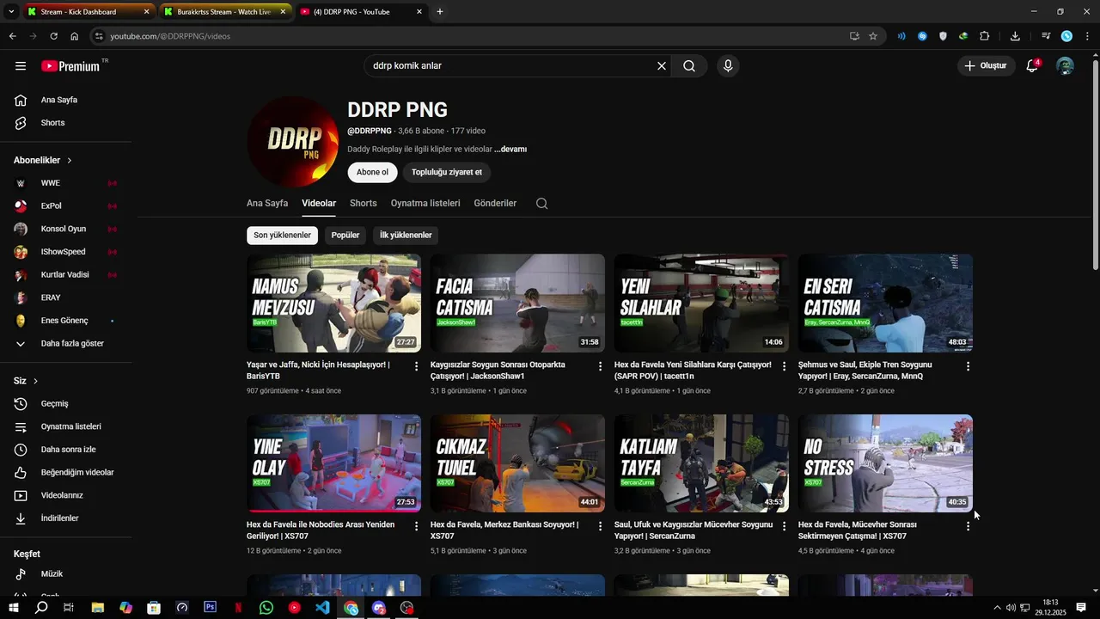1100x619 pixels.
Task: Switch to Stream - Kick Dashboard tab
Action: (88, 12)
